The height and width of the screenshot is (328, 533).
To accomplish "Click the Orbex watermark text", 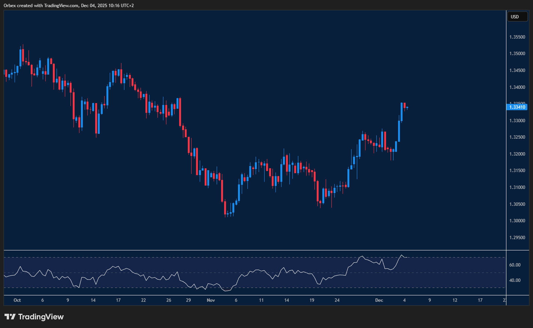I will pyautogui.click(x=11, y=5).
